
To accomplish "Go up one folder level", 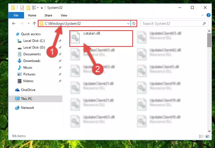I will pyautogui.click(x=34, y=23).
